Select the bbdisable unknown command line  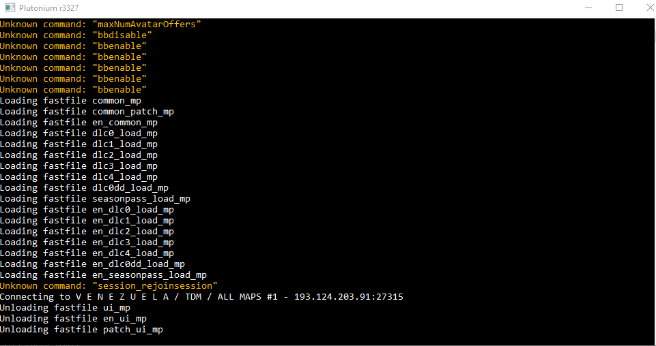[76, 35]
